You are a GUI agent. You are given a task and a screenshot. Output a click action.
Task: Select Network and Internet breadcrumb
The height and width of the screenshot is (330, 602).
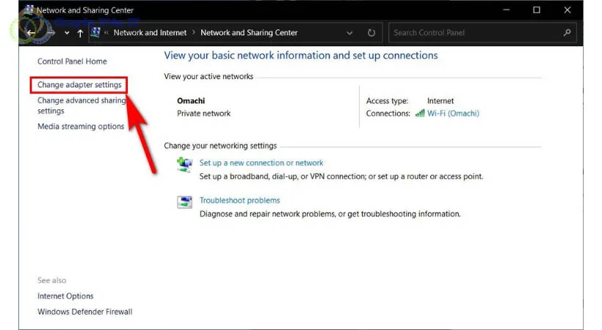[150, 33]
